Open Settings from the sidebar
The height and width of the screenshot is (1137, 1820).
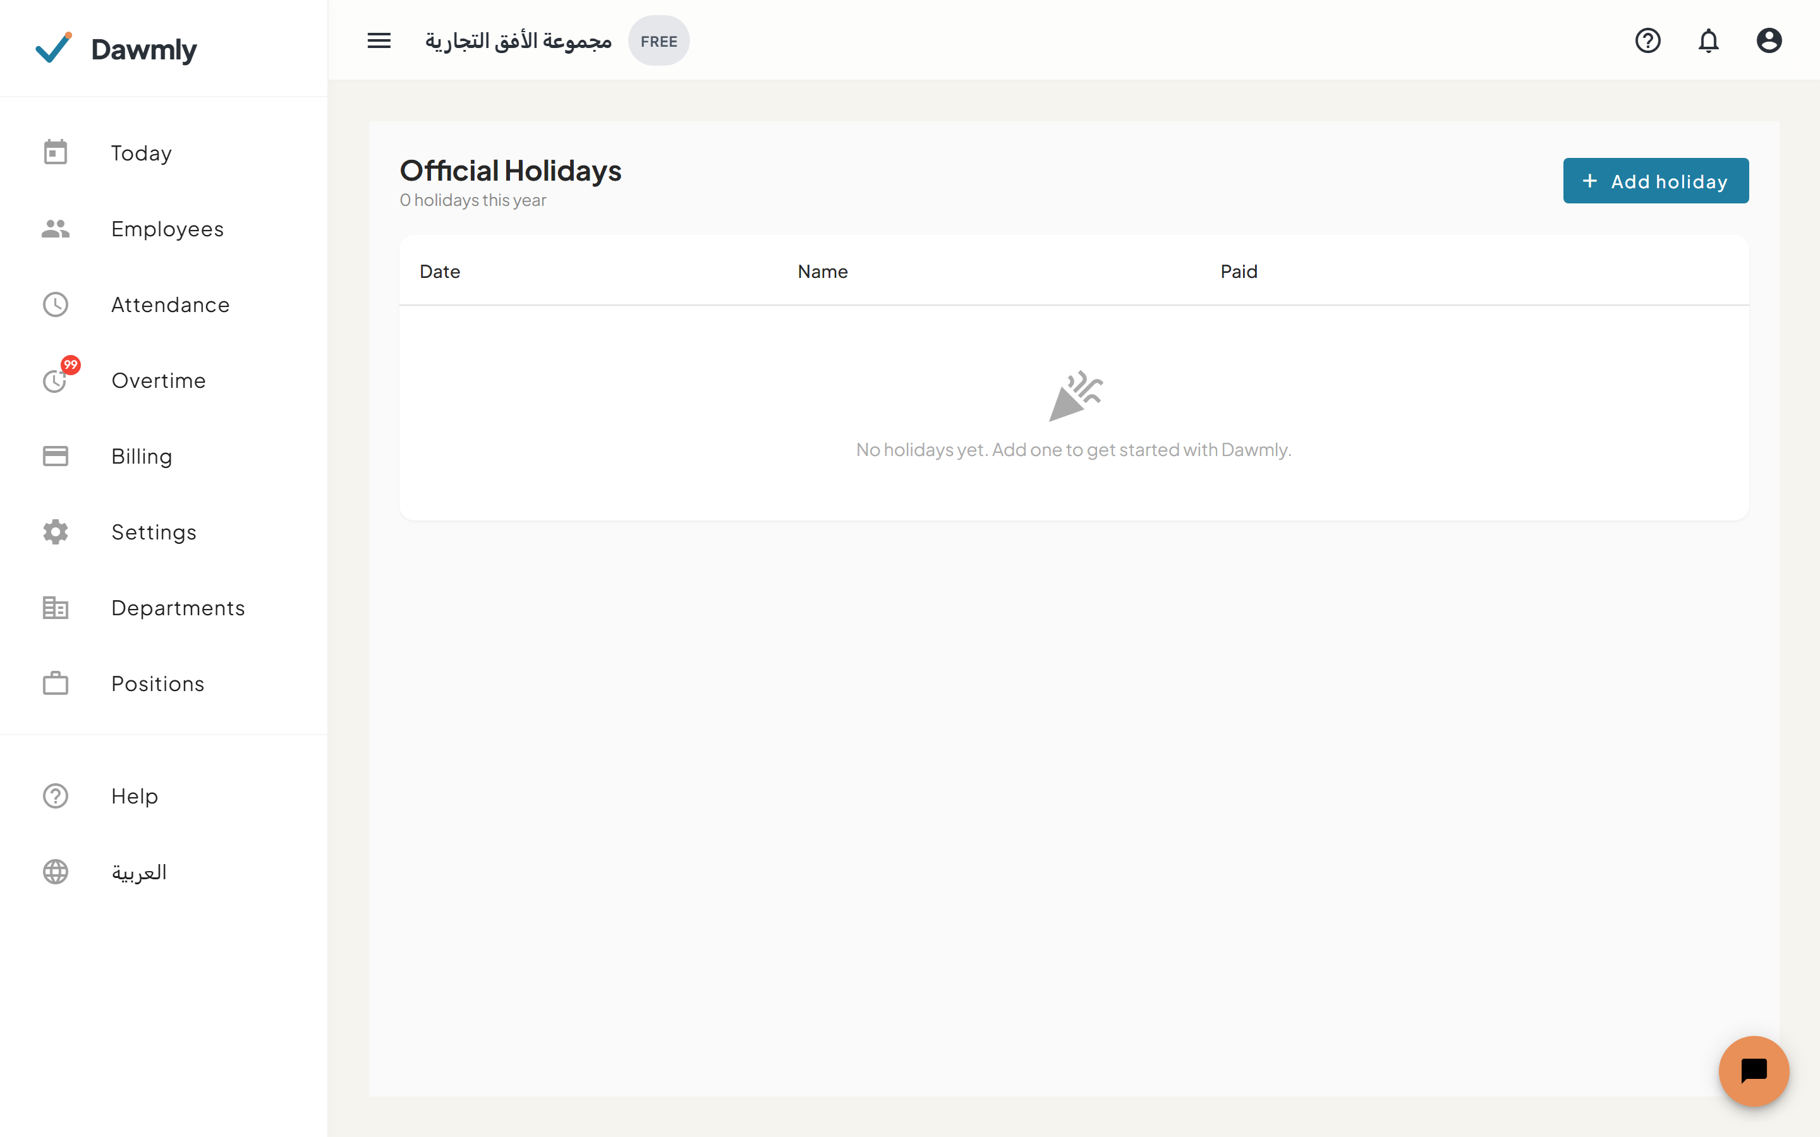point(163,532)
